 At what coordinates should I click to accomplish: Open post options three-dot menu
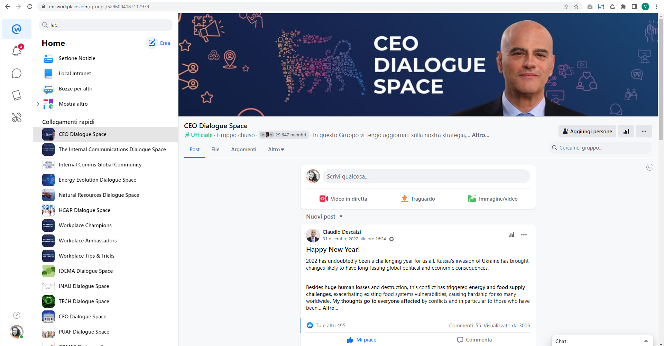(524, 235)
